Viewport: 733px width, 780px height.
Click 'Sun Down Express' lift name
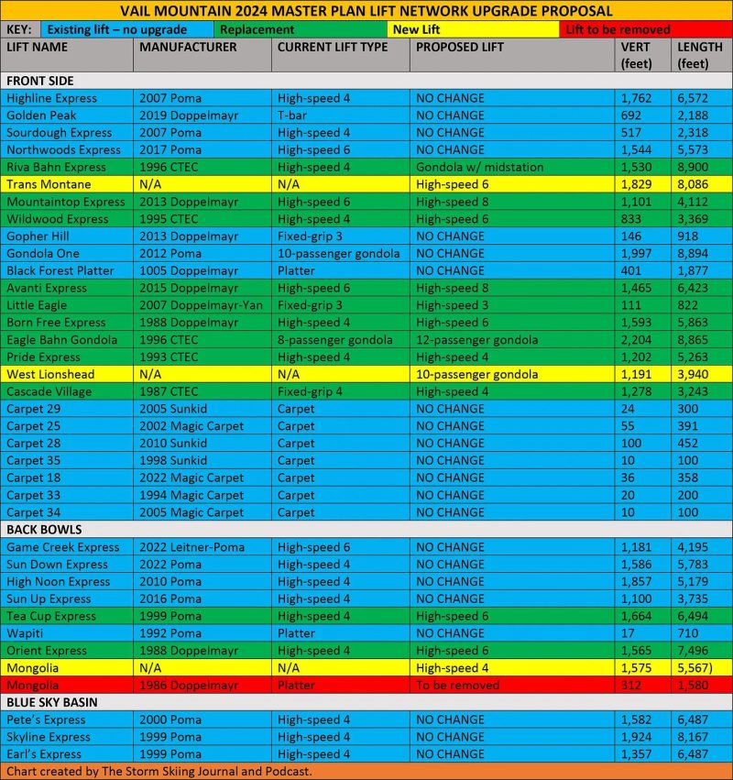pos(57,564)
